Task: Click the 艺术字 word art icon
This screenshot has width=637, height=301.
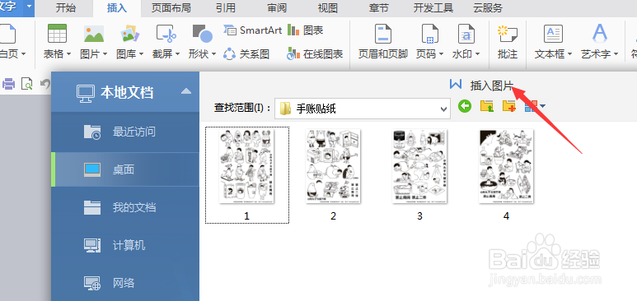Action: [600, 34]
